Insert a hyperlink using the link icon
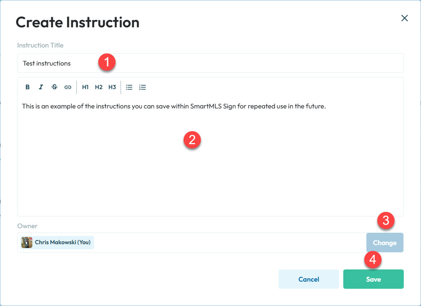 pyautogui.click(x=68, y=87)
